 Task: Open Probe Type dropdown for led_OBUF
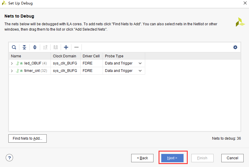[140, 63]
